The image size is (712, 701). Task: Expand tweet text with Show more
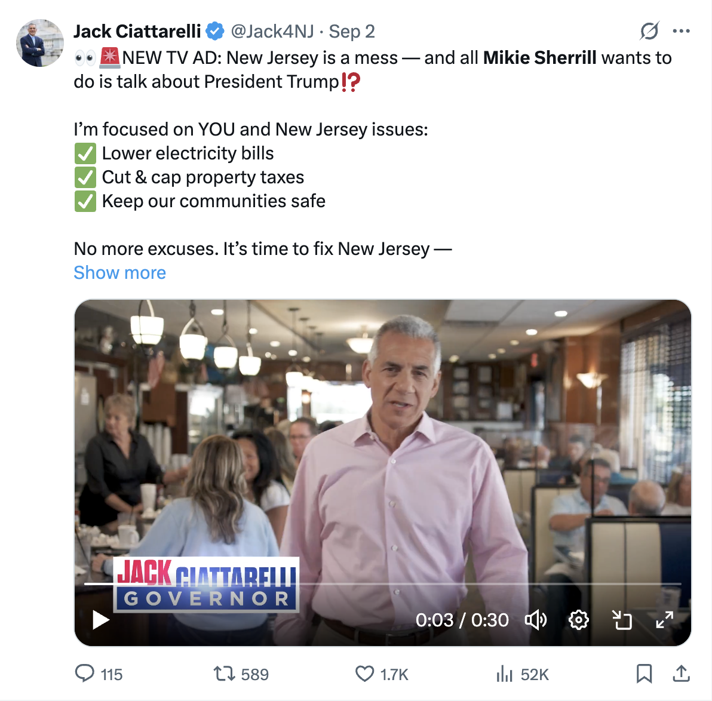pyautogui.click(x=119, y=273)
